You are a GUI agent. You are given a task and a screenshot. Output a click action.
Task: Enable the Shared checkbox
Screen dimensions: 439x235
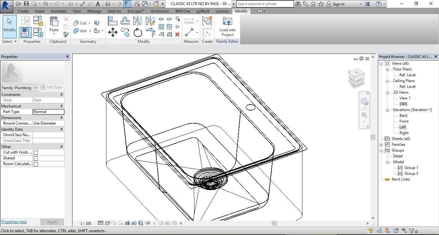[36, 158]
